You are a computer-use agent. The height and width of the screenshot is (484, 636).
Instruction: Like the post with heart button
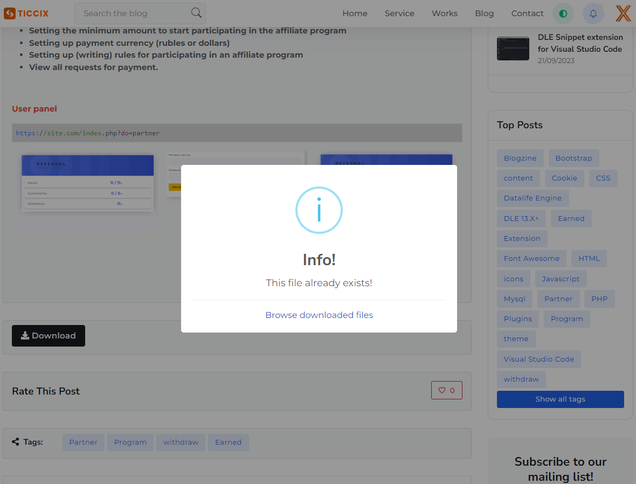click(446, 390)
